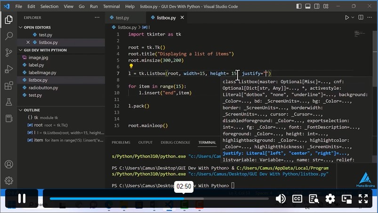
Task: Open the Selection menu
Action: pyautogui.click(x=49, y=7)
